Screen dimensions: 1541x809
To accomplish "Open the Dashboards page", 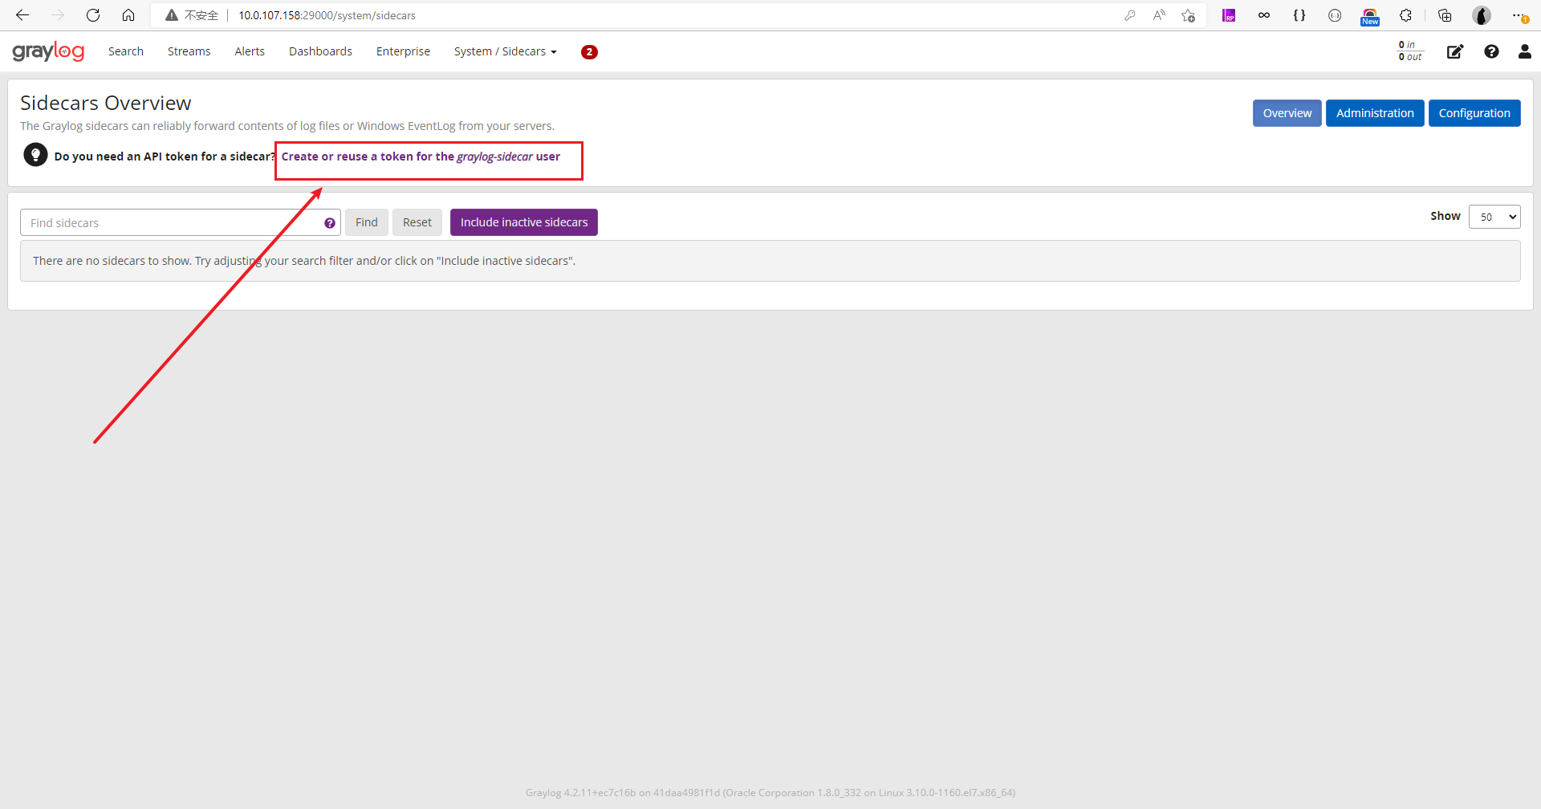I will [320, 51].
